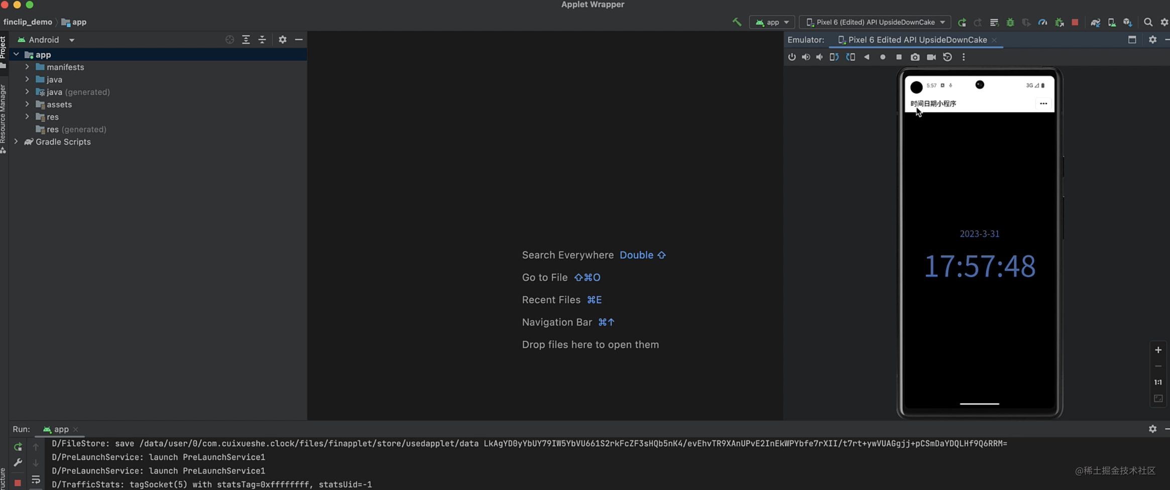Rerun the app in Run panel
1170x490 pixels.
click(x=18, y=446)
